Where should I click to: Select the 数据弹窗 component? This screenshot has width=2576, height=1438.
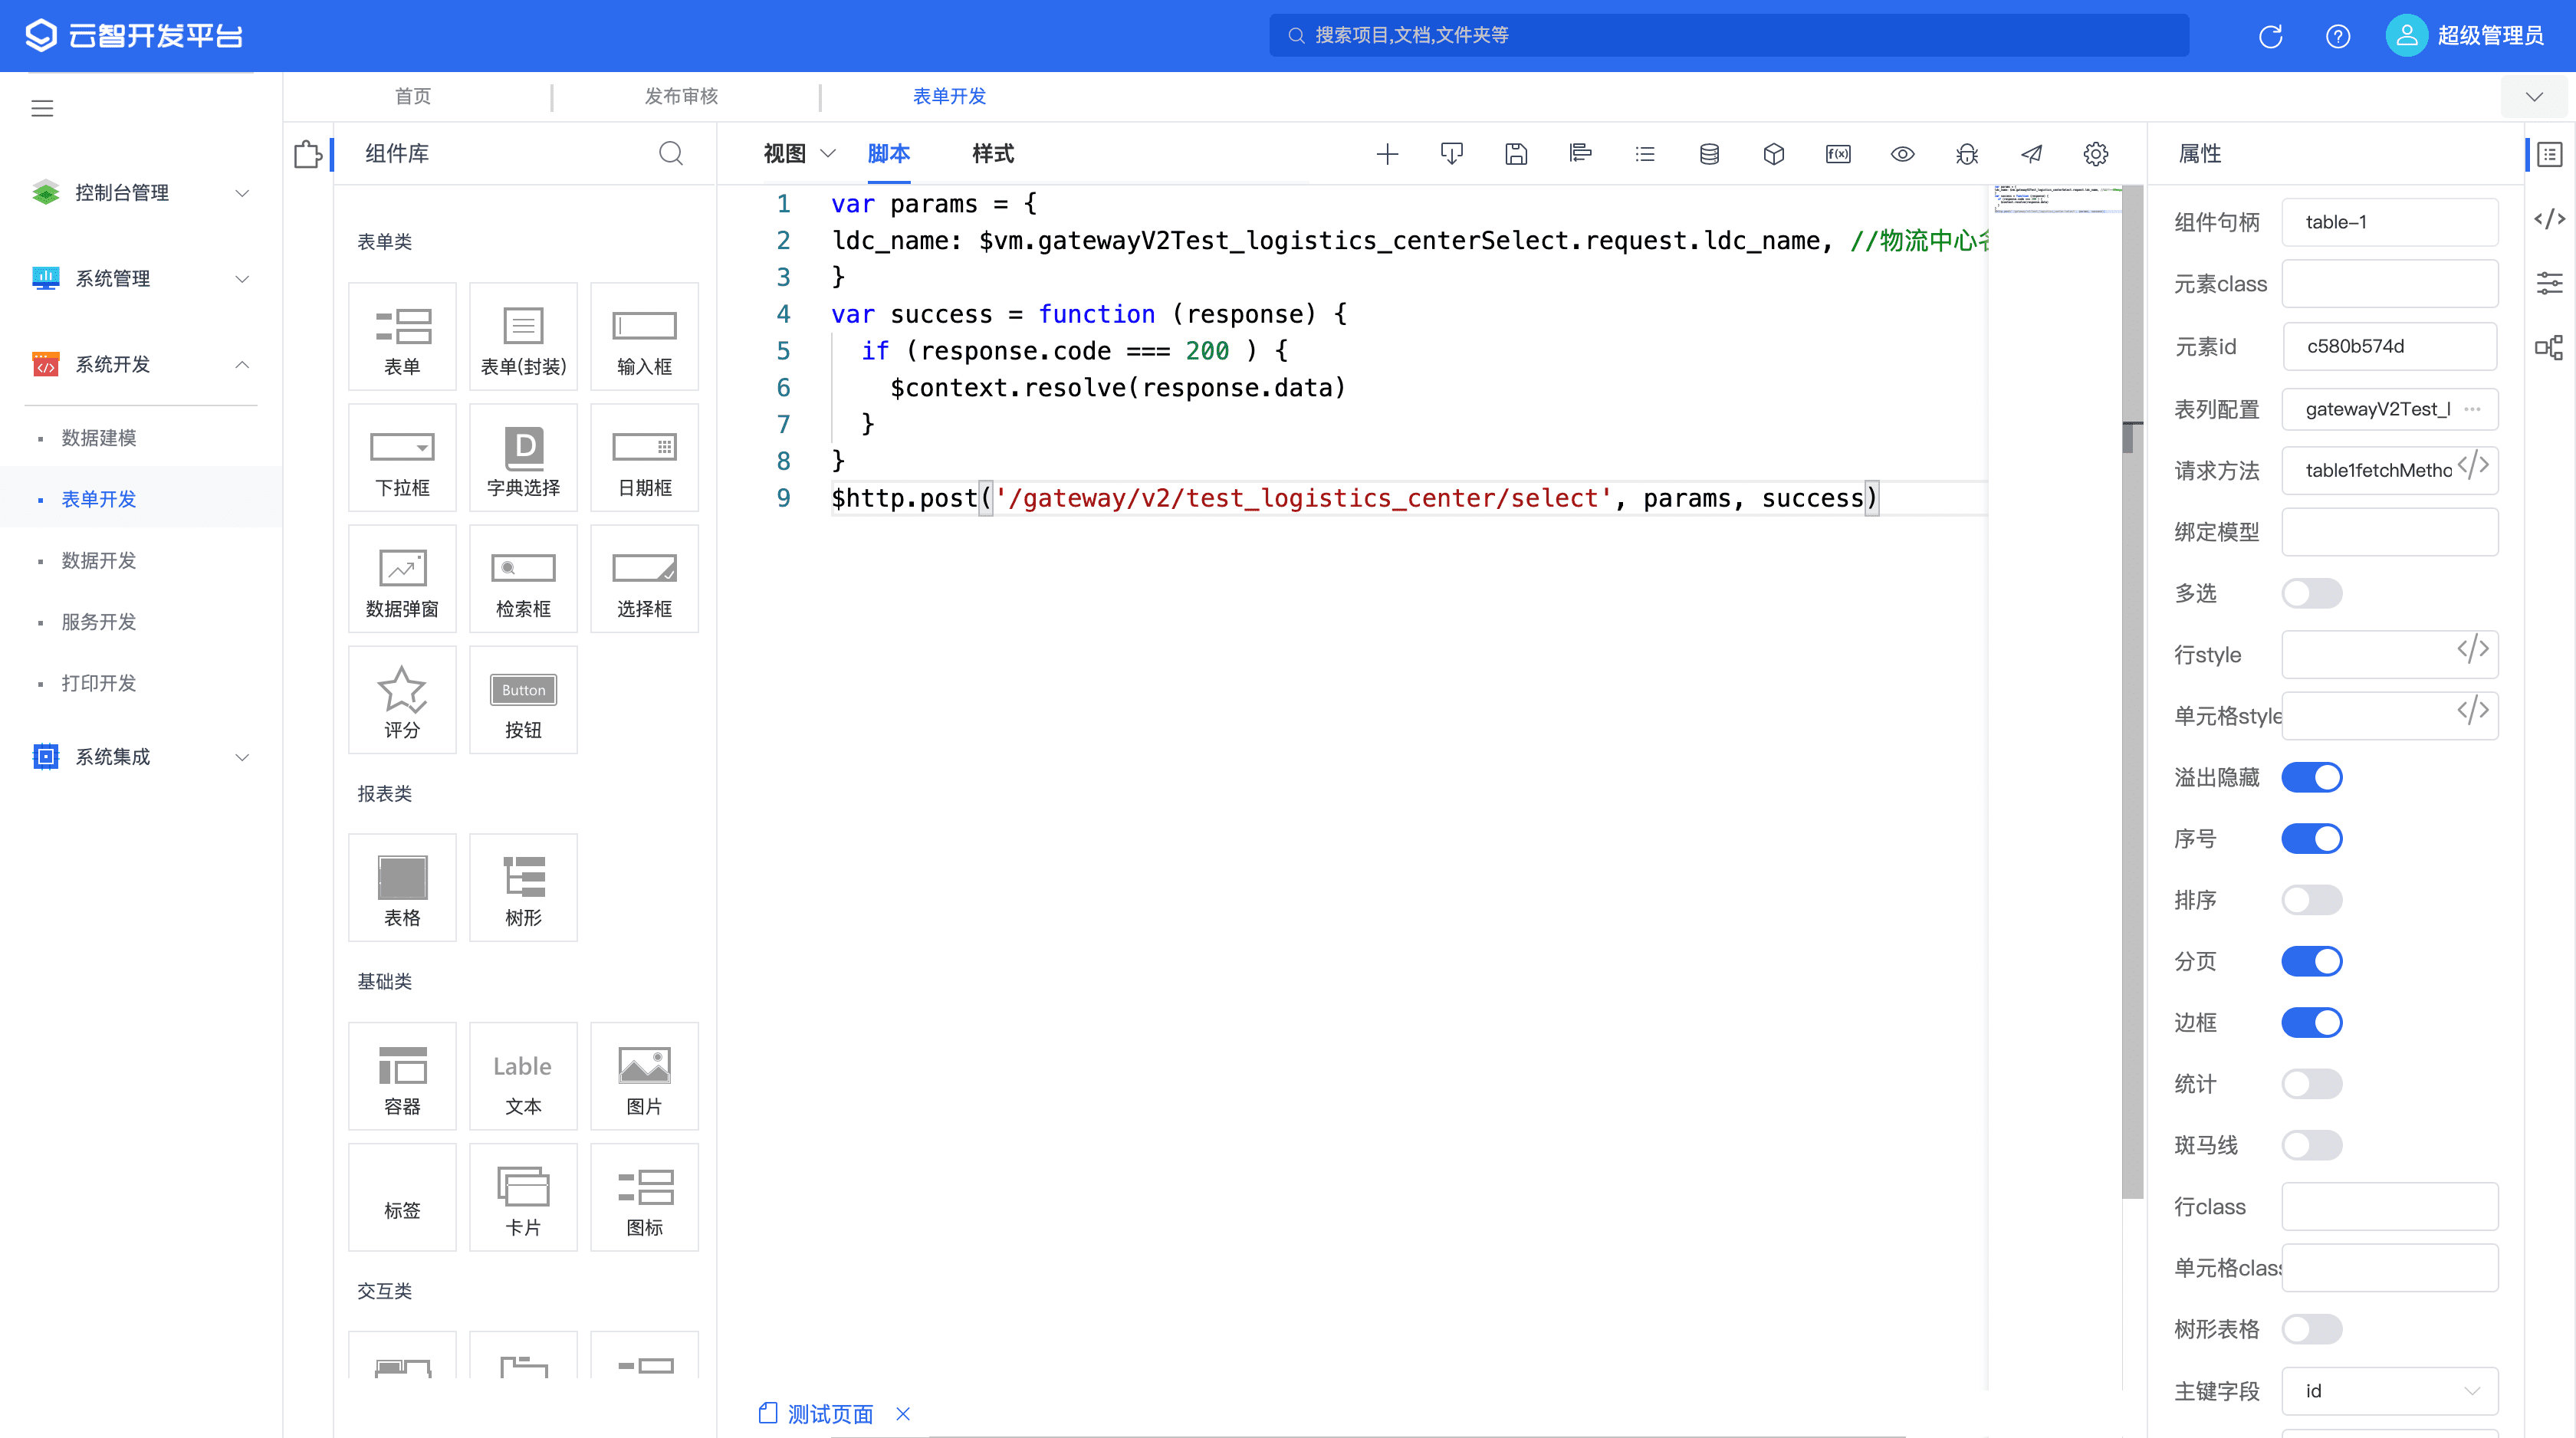(402, 579)
